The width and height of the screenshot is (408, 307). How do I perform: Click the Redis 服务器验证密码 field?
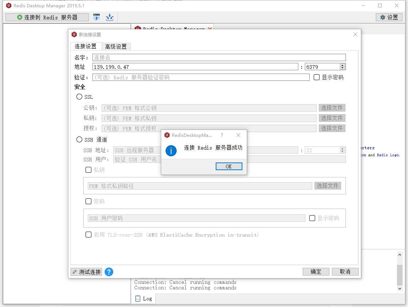click(x=201, y=77)
